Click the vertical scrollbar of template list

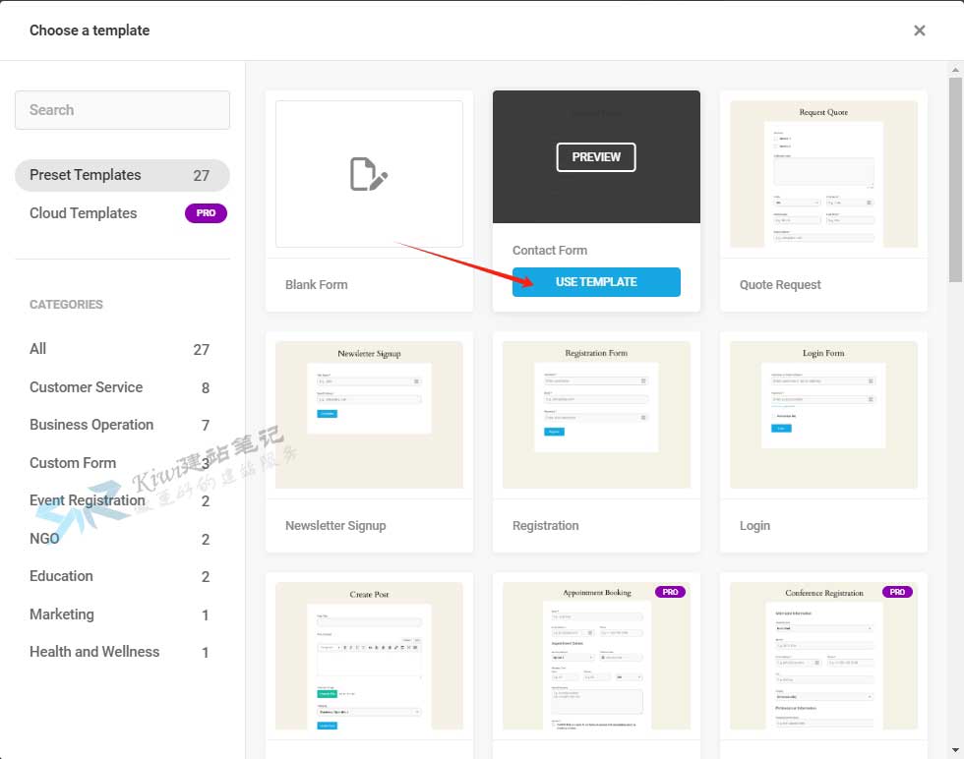click(x=955, y=167)
